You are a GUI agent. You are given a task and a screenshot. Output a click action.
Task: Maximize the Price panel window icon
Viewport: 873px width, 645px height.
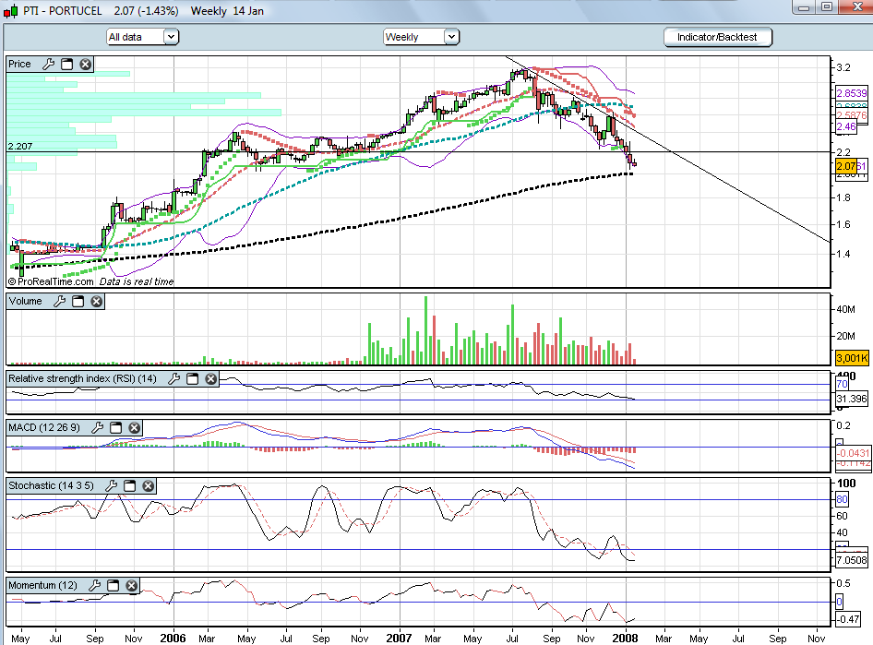tap(66, 64)
